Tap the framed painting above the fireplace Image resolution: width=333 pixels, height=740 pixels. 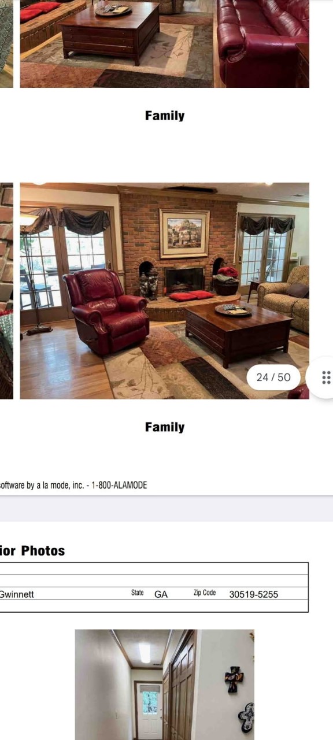(x=184, y=234)
